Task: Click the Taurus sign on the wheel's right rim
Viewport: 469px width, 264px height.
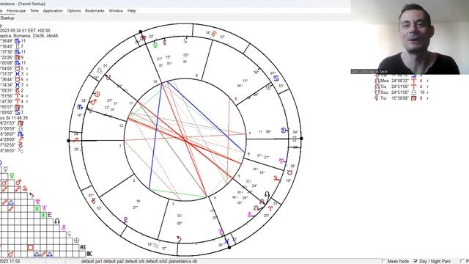Action: 290,172
